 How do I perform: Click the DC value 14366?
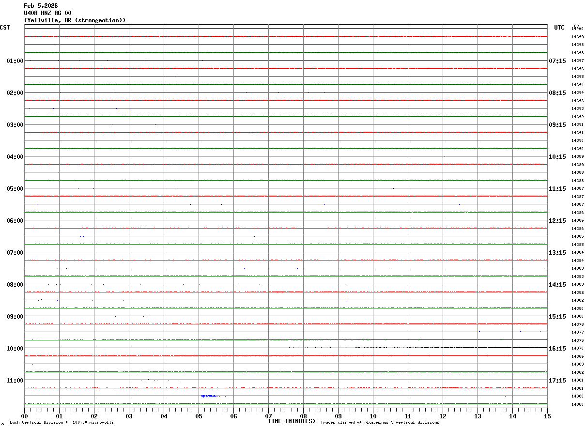tap(577, 356)
